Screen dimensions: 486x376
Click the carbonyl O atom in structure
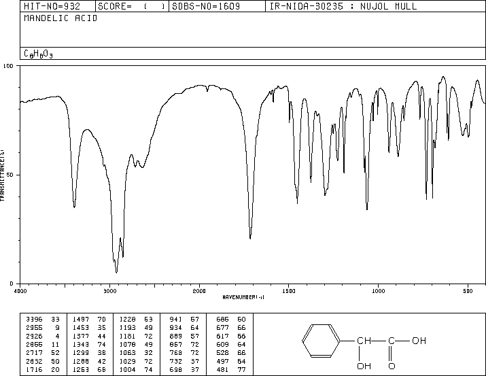click(392, 366)
